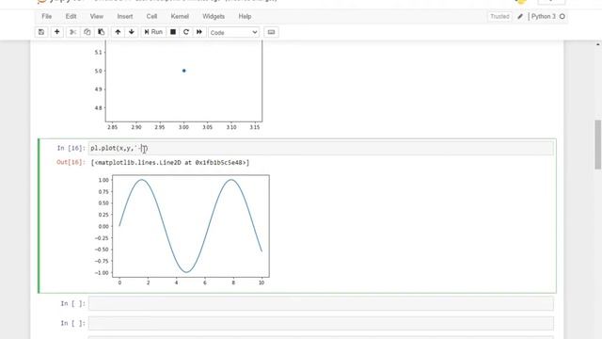602x339 pixels.
Task: Open the command palette keyboard icon
Action: tap(271, 32)
